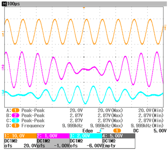The width and height of the screenshot is (168, 150).
Task: Click the trigger source channel 1 badge
Action: [x=117, y=131]
